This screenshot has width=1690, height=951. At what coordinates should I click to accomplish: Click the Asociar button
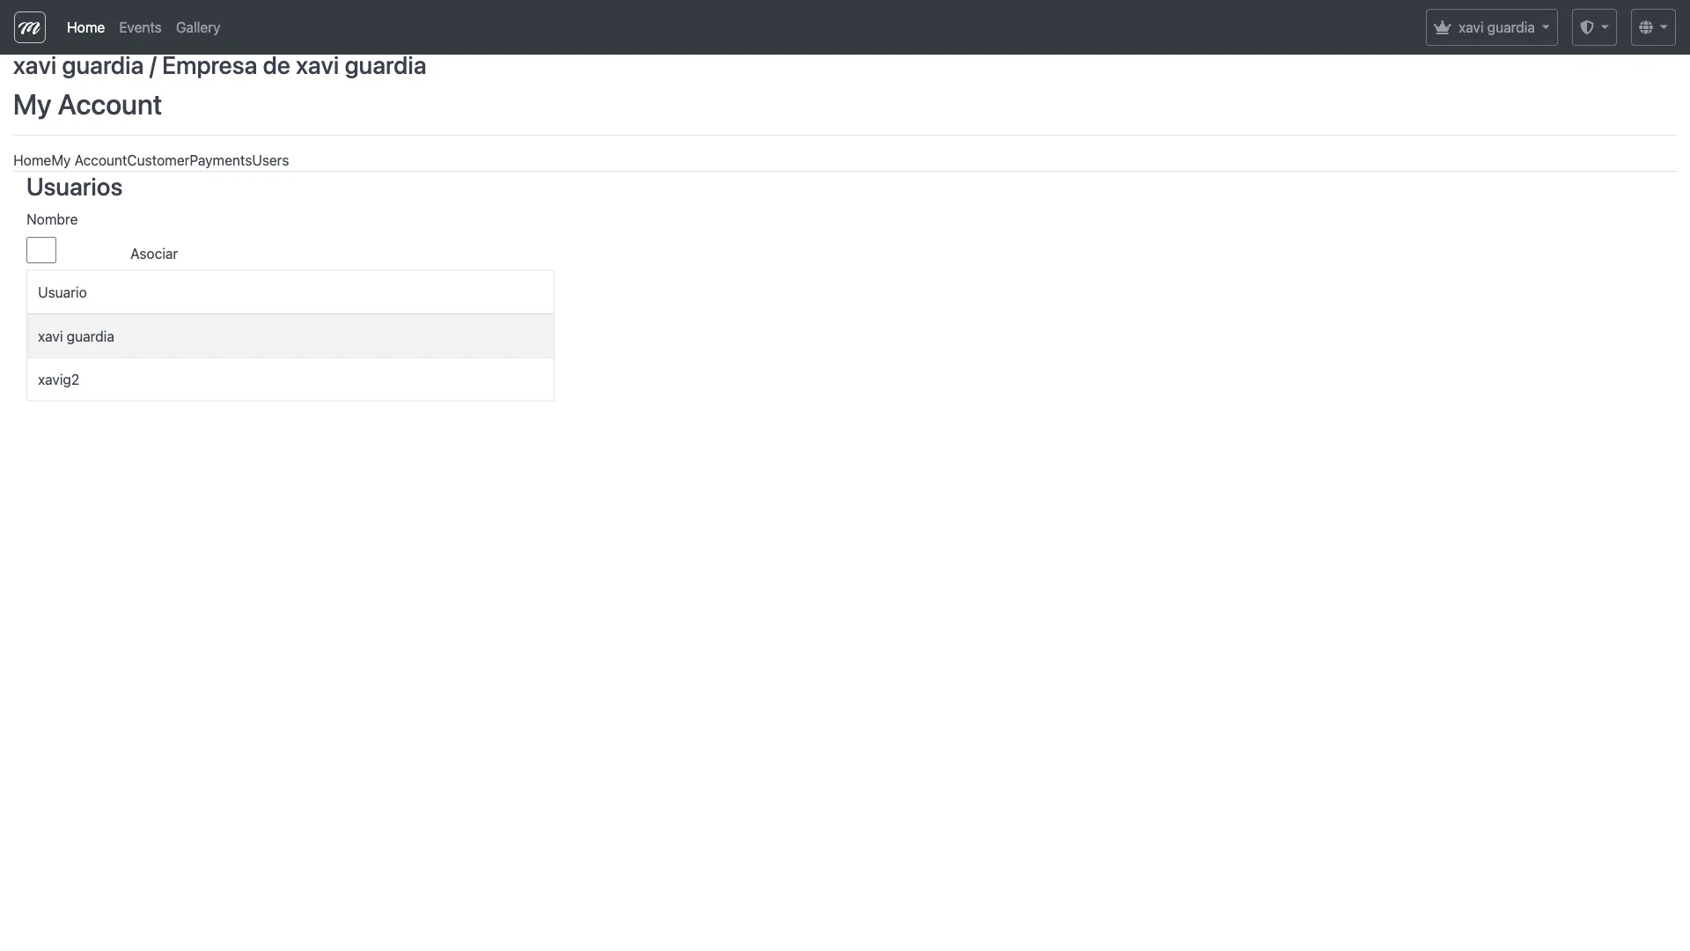point(153,254)
